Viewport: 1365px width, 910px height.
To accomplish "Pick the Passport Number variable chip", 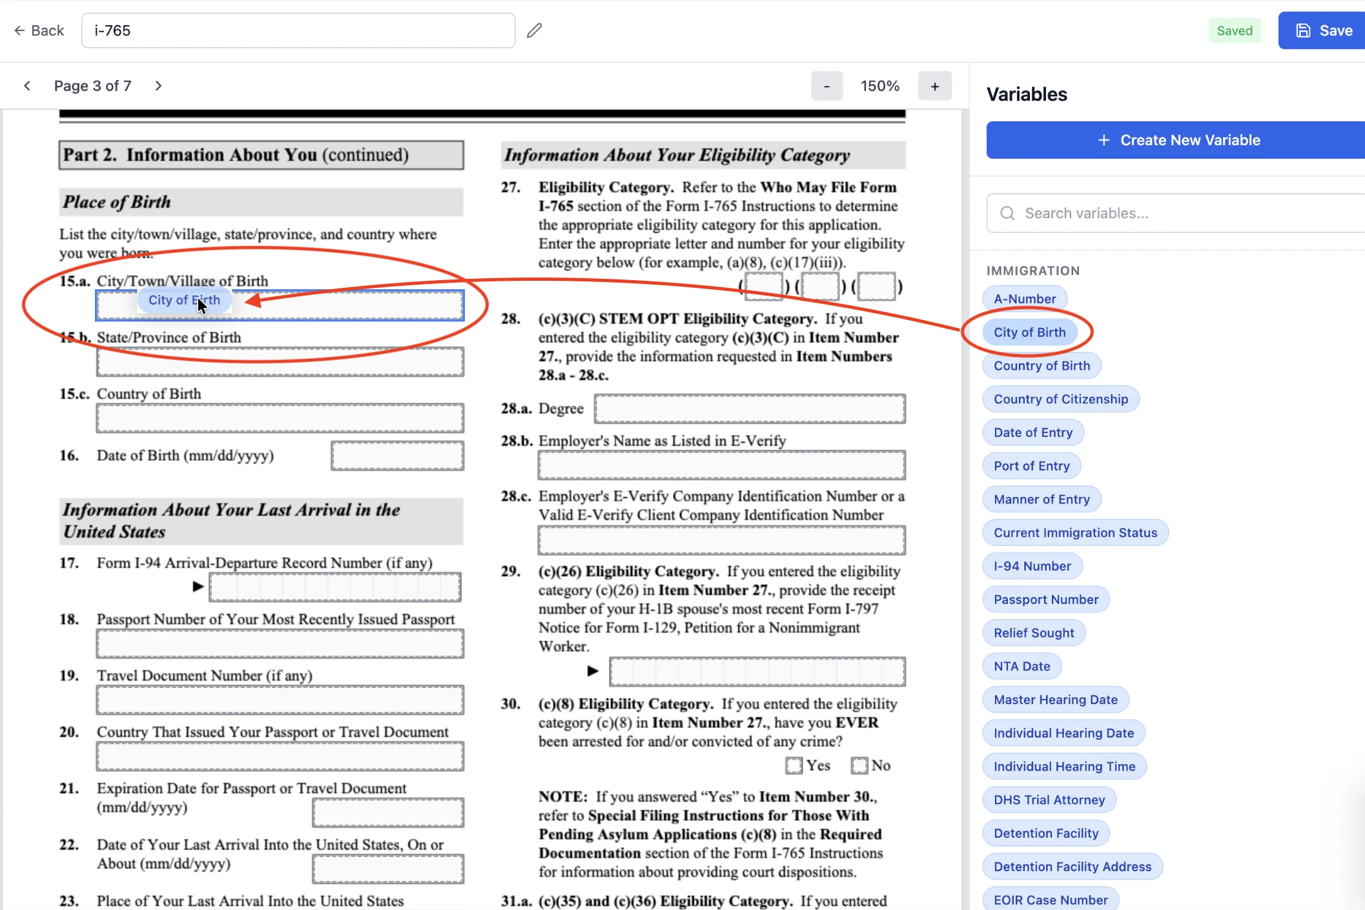I will tap(1045, 600).
